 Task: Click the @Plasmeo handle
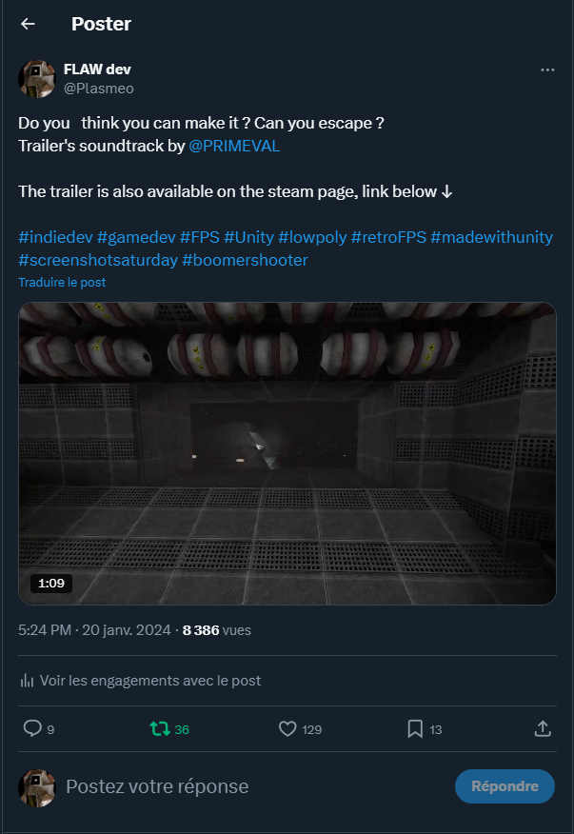coord(99,89)
